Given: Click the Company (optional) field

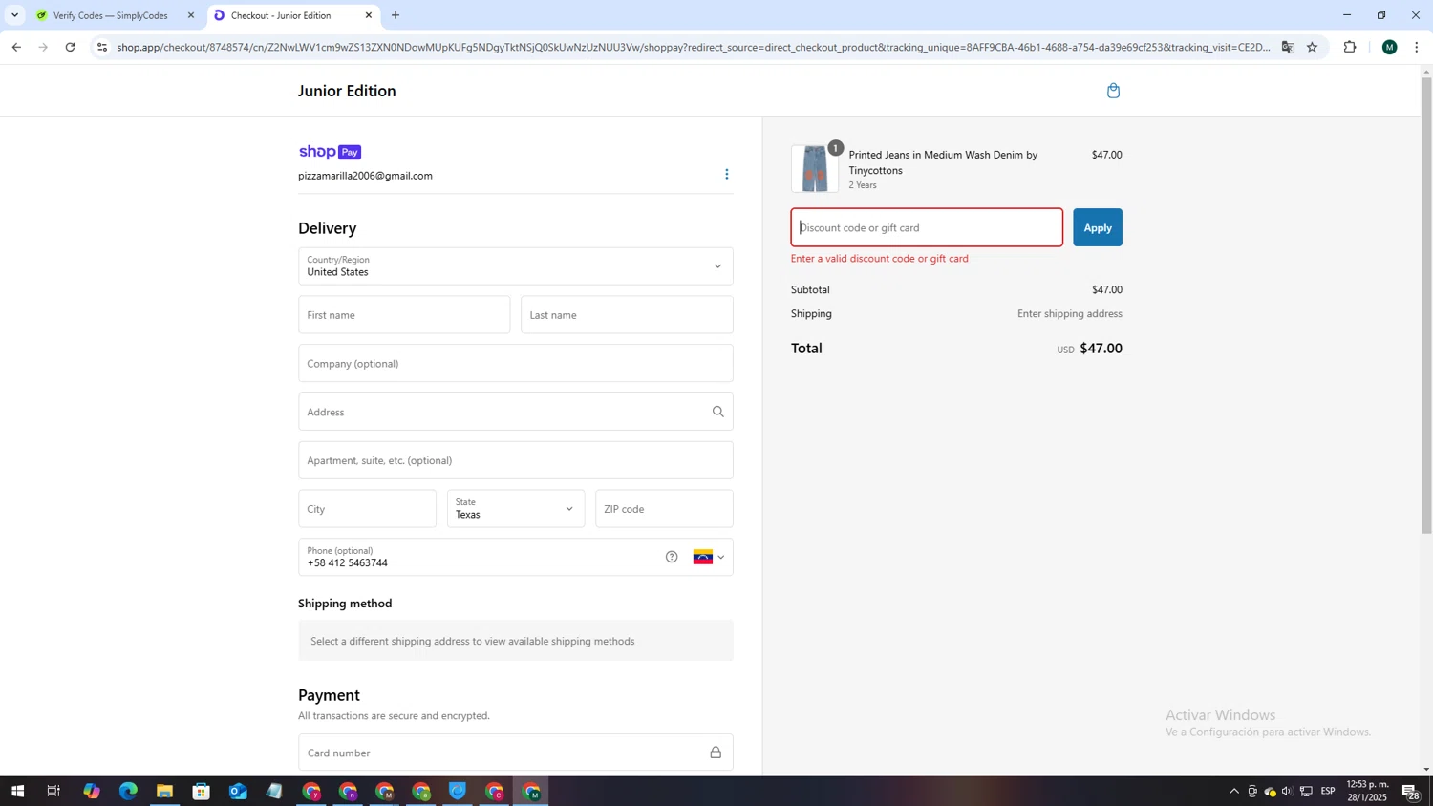Looking at the screenshot, I should (x=516, y=364).
